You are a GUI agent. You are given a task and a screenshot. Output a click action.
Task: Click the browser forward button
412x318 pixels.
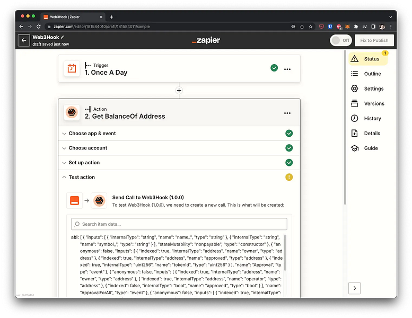(x=30, y=26)
